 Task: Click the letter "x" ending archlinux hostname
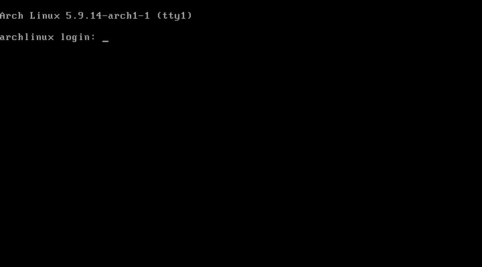[51, 37]
